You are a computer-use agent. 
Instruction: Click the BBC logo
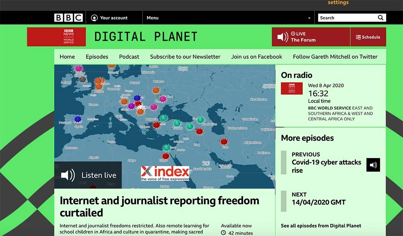[69, 18]
